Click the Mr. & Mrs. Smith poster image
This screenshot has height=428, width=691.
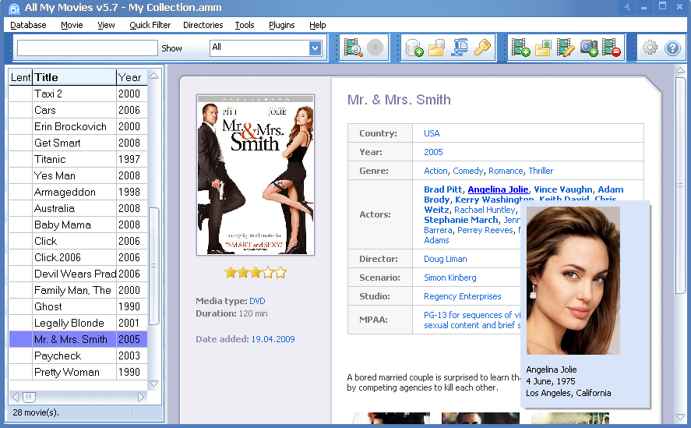tap(256, 175)
